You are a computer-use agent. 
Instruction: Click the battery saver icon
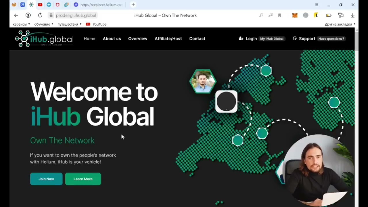(x=329, y=15)
